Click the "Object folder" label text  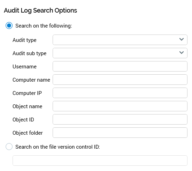point(28,133)
